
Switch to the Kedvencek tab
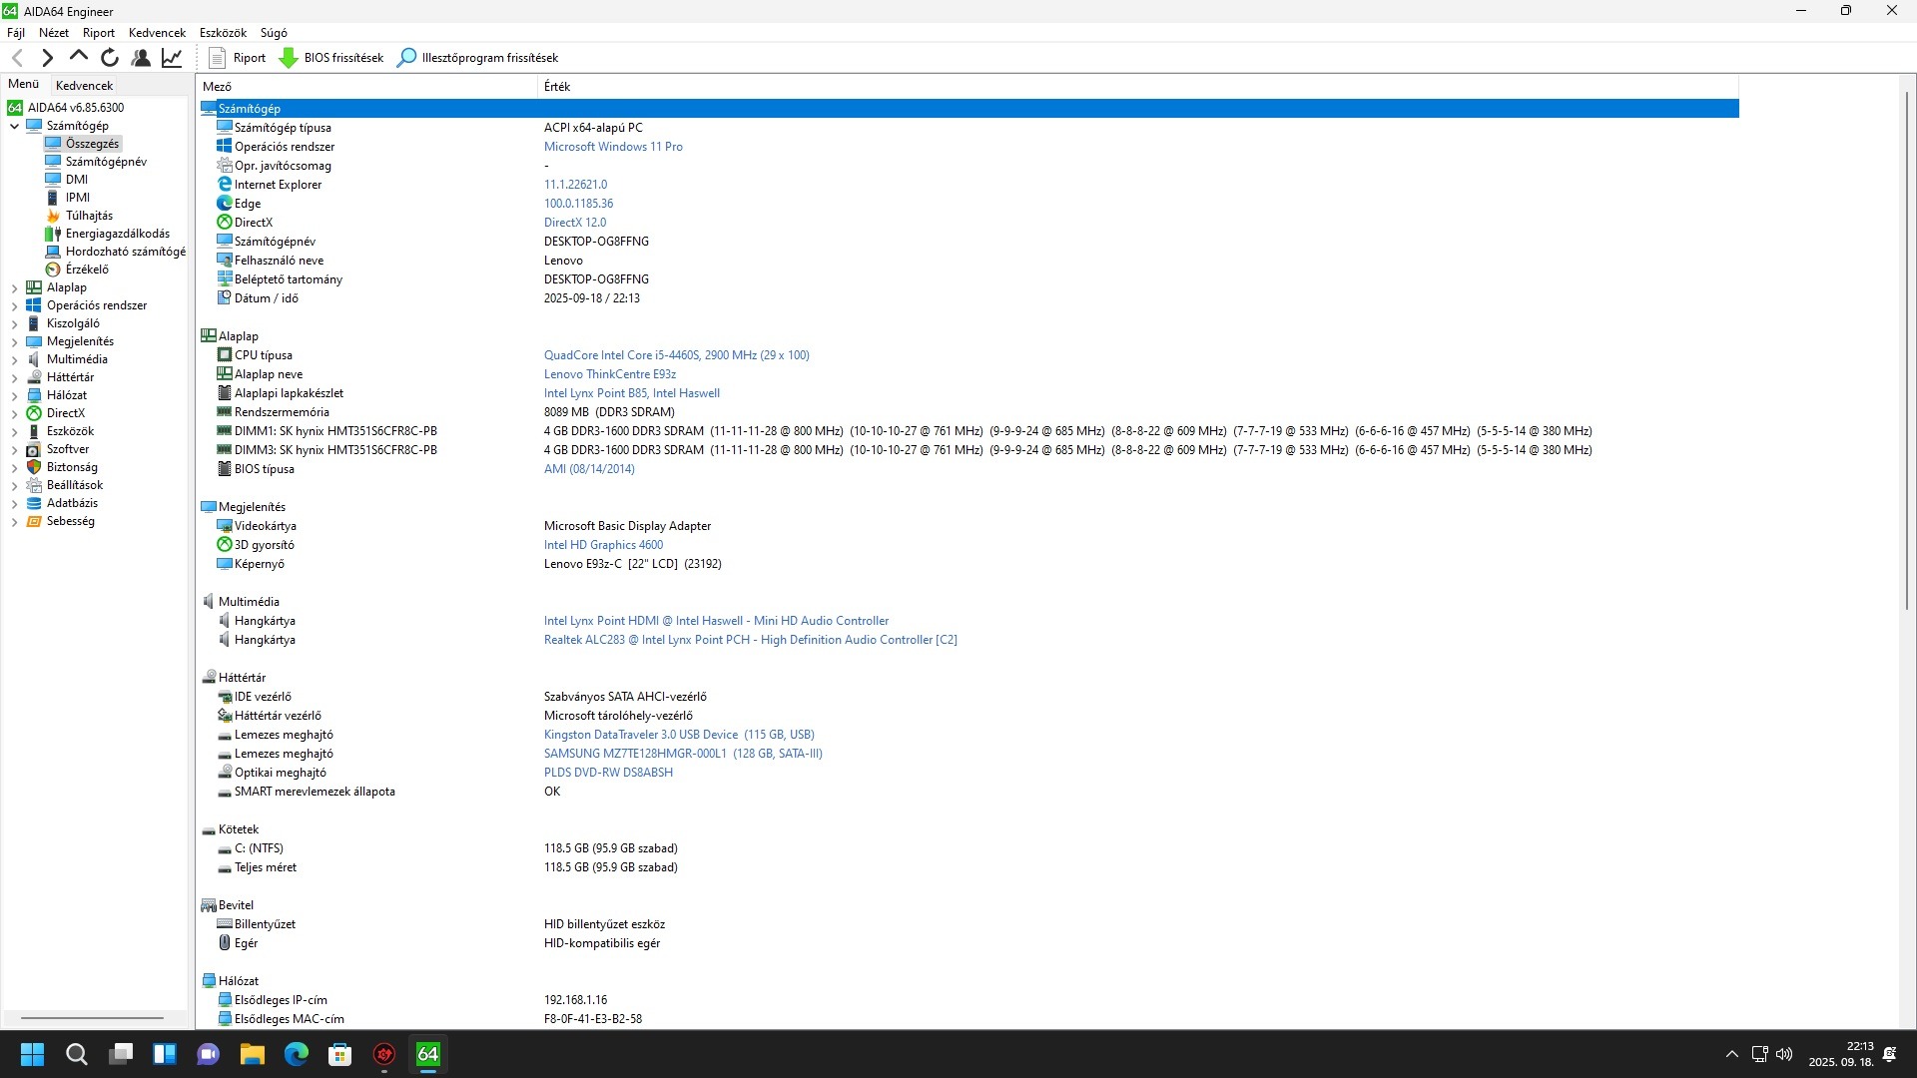click(84, 86)
